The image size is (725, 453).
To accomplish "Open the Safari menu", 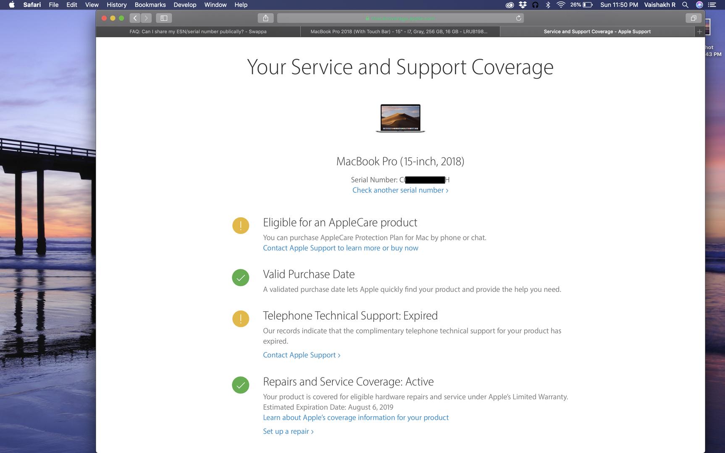I will [32, 5].
